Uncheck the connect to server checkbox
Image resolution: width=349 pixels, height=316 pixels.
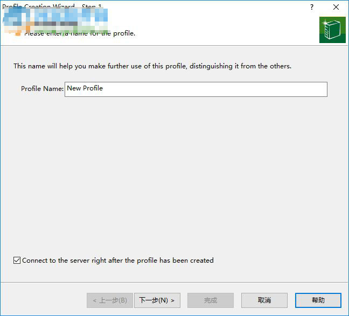[x=17, y=261]
